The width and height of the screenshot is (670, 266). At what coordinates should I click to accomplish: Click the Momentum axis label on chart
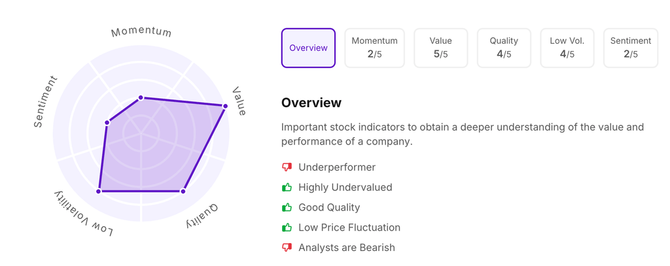click(x=141, y=32)
